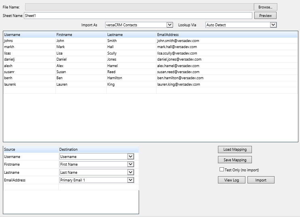This screenshot has height=217, width=300.
Task: Select the Username column header
Action: [30, 35]
